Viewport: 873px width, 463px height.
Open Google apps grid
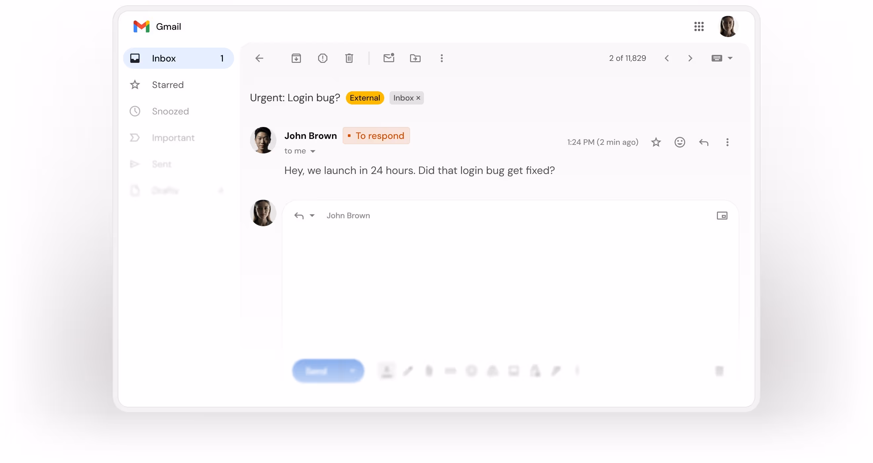point(698,26)
